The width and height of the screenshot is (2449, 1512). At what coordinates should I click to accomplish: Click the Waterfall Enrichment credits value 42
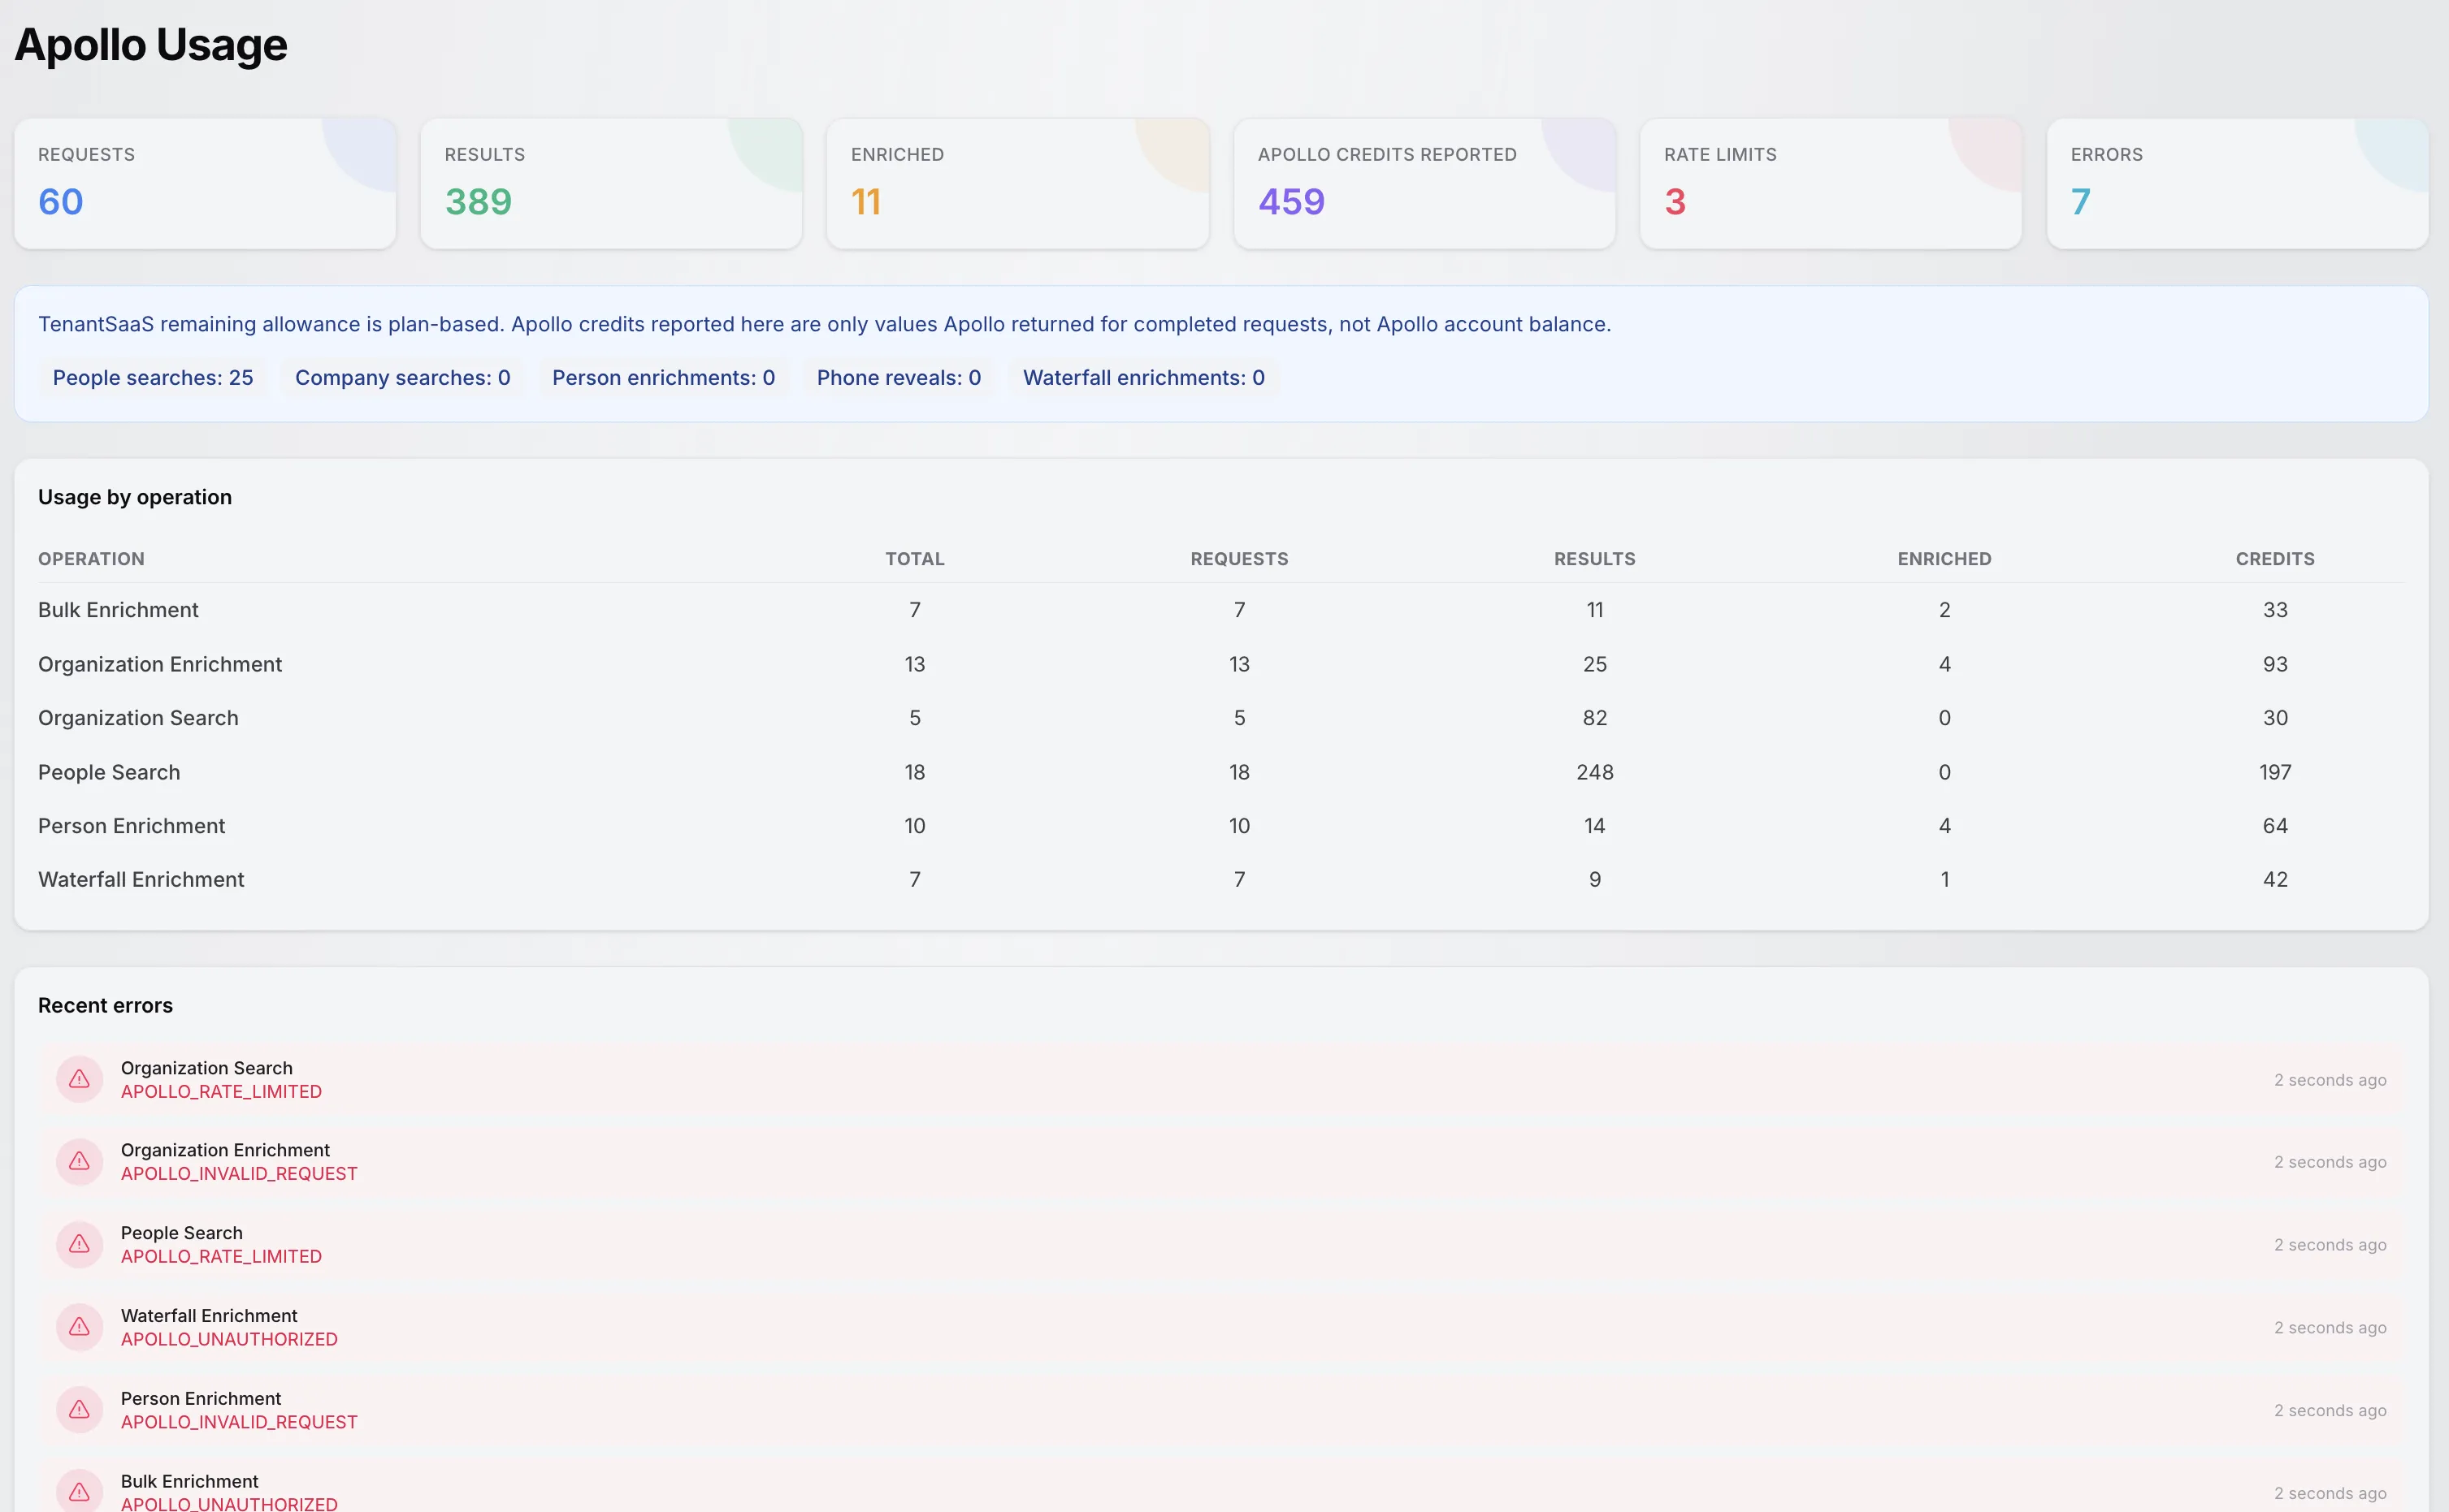(x=2275, y=880)
